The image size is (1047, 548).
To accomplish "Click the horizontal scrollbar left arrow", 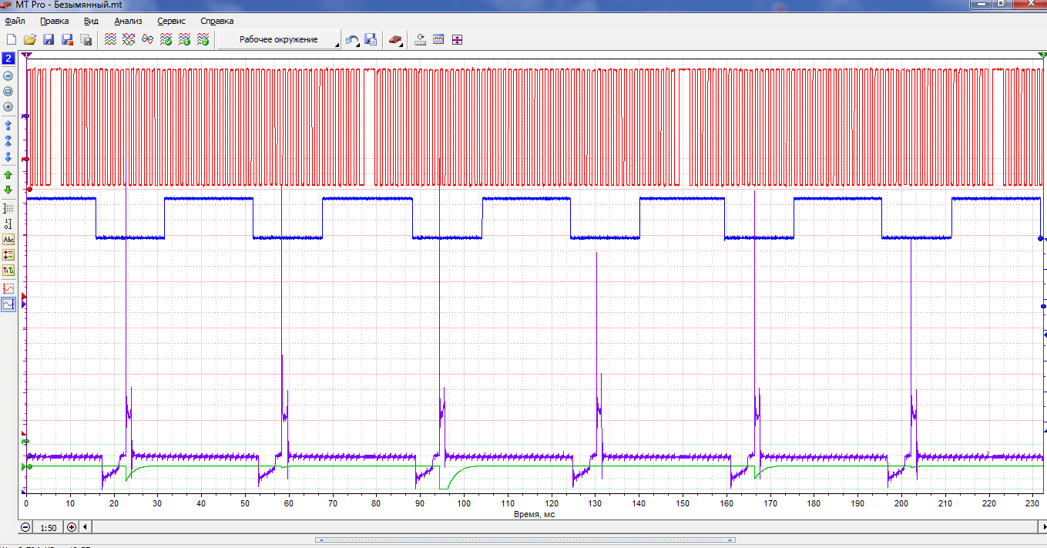I will (86, 527).
